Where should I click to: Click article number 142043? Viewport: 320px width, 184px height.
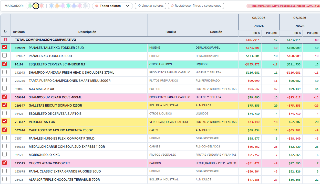(x=20, y=73)
